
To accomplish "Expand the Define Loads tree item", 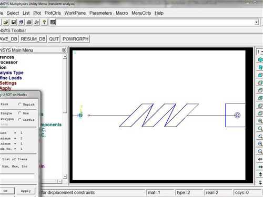I will [11, 78].
